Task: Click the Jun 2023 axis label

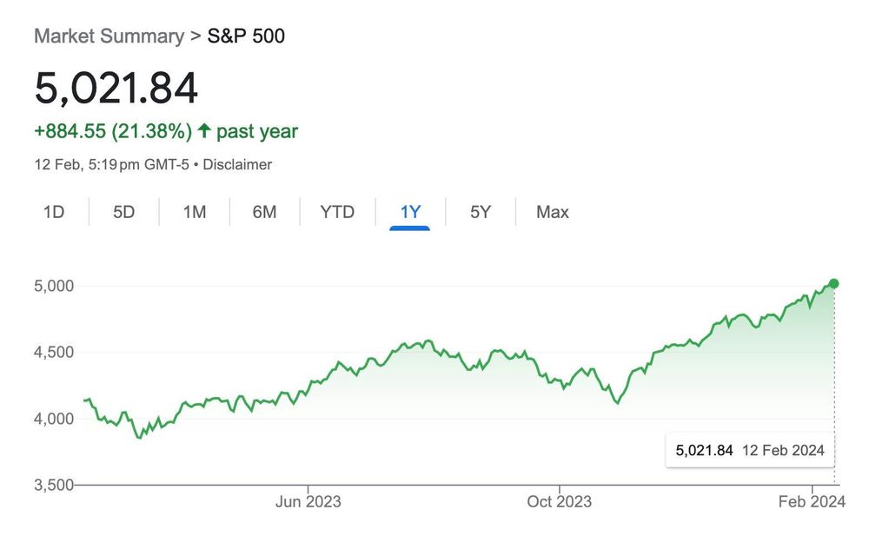Action: pos(308,501)
